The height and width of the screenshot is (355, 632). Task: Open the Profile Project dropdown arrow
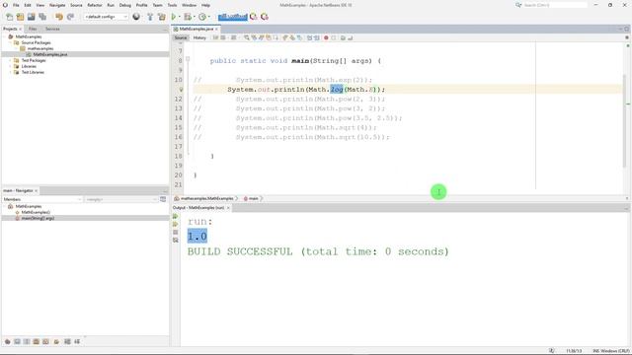click(x=208, y=17)
